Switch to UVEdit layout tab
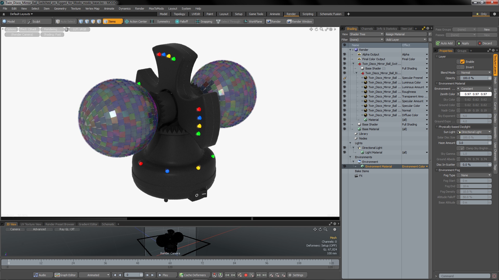Viewport: 499px width, 280px height. coord(196,14)
